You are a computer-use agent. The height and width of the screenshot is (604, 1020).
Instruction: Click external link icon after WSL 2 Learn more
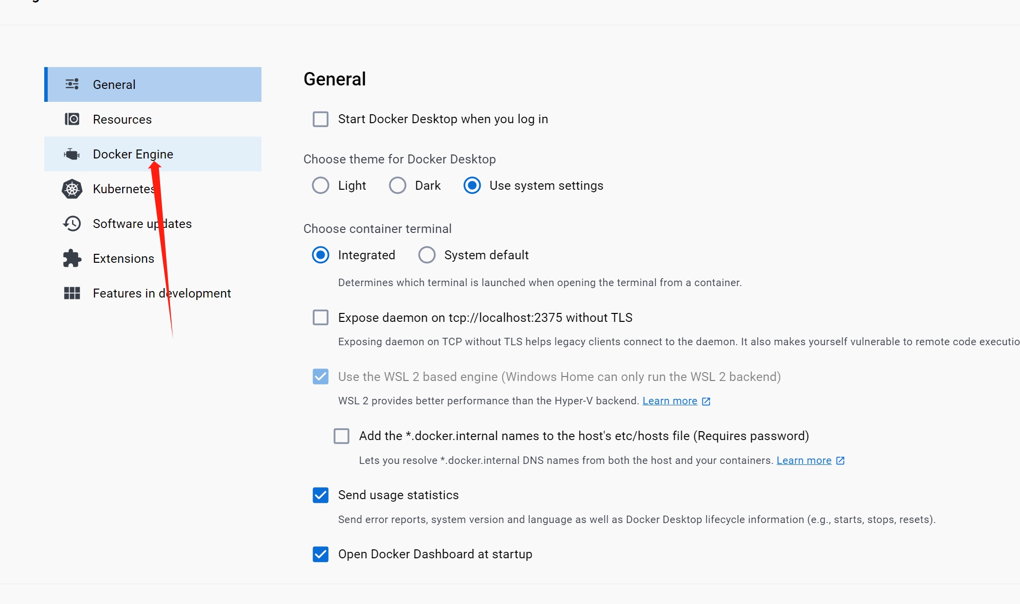click(x=706, y=401)
